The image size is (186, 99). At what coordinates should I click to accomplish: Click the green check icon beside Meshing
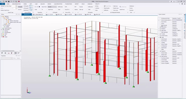[3, 31]
